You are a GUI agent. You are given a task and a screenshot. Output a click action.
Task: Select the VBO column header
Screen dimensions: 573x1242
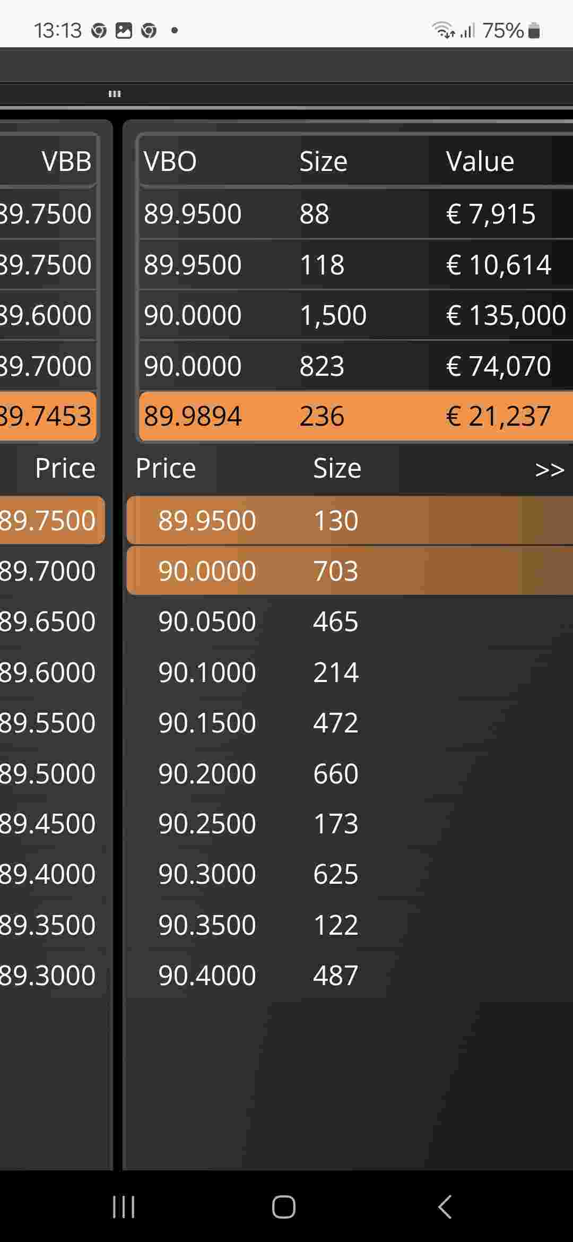170,161
